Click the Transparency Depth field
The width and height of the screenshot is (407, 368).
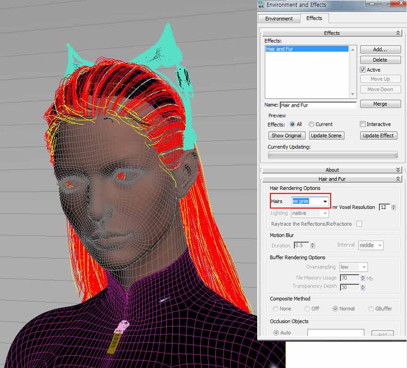tap(350, 287)
